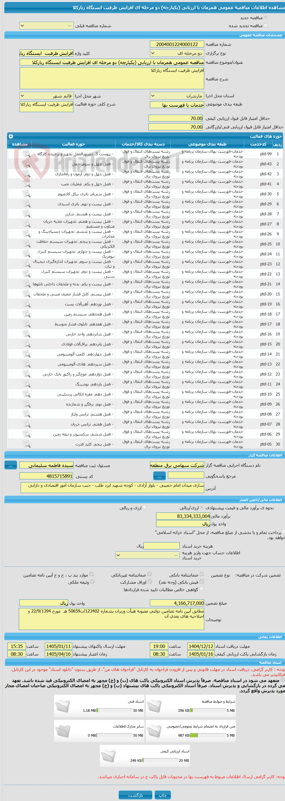Click the مبلغ تضمین amount field

pyautogui.click(x=177, y=603)
